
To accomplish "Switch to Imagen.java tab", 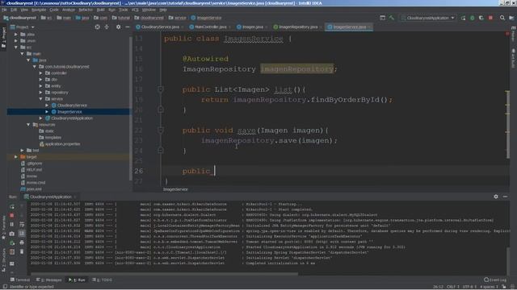I will point(253,27).
